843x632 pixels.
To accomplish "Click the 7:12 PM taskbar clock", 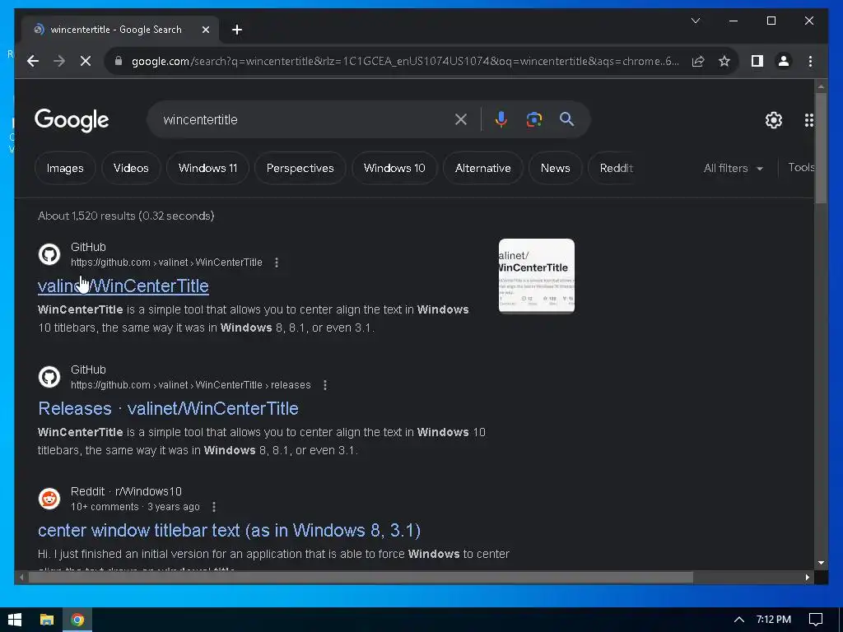I will coord(774,620).
